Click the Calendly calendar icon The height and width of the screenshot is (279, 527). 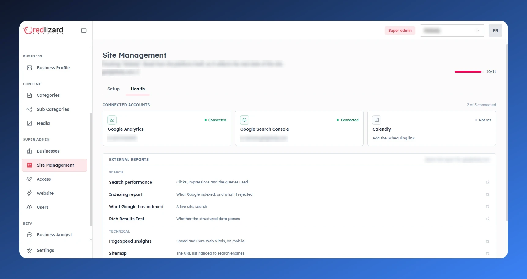[x=377, y=120]
